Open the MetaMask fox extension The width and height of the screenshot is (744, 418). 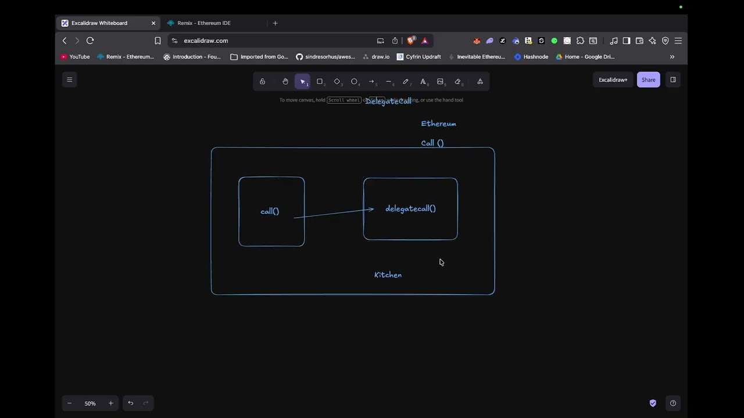[x=477, y=41]
